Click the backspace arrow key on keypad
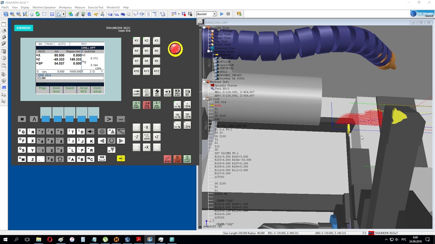Screen dimensions: 435x244 click(x=90, y=131)
